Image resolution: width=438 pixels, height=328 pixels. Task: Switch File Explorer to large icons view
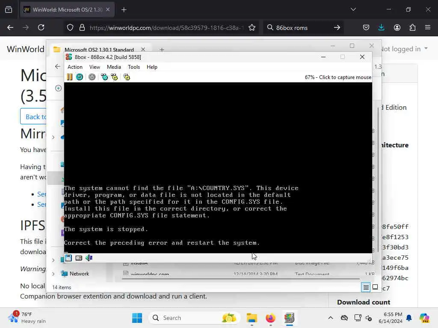click(x=375, y=287)
